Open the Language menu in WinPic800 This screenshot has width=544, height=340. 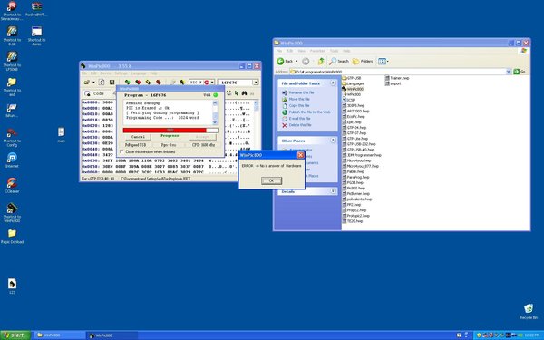pyautogui.click(x=139, y=73)
